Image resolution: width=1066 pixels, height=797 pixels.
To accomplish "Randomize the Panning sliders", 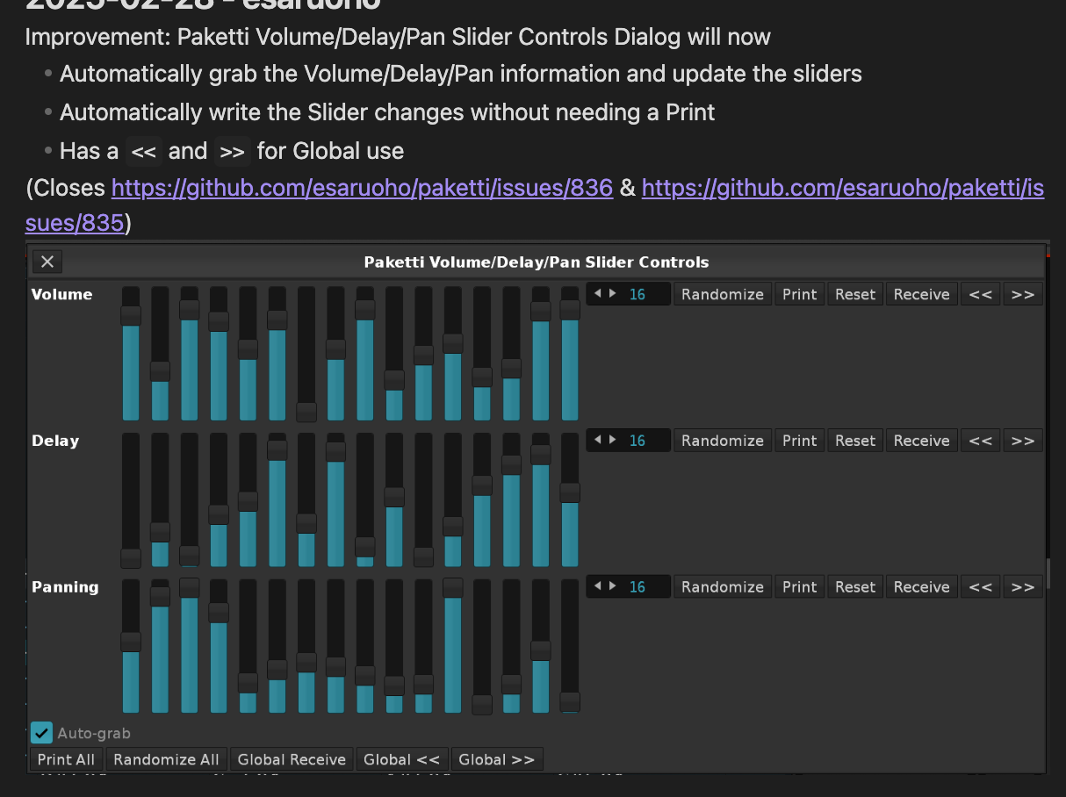I will click(x=723, y=586).
